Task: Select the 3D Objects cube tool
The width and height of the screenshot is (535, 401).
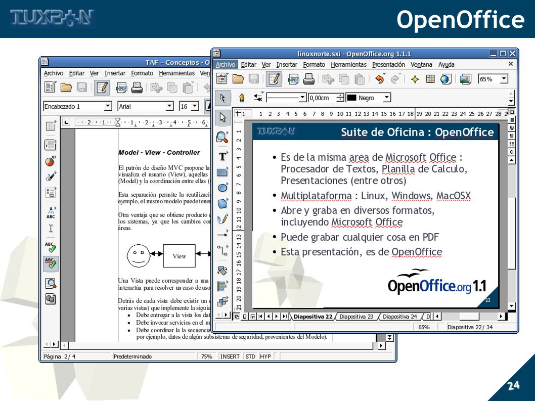Action: tap(222, 203)
